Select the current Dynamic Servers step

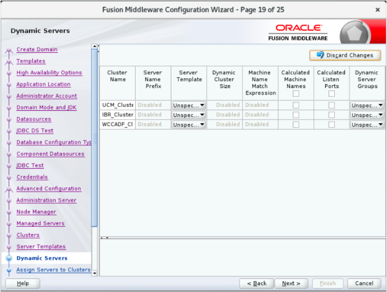click(42, 258)
